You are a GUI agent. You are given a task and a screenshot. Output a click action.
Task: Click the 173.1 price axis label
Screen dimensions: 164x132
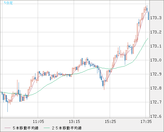156,46
